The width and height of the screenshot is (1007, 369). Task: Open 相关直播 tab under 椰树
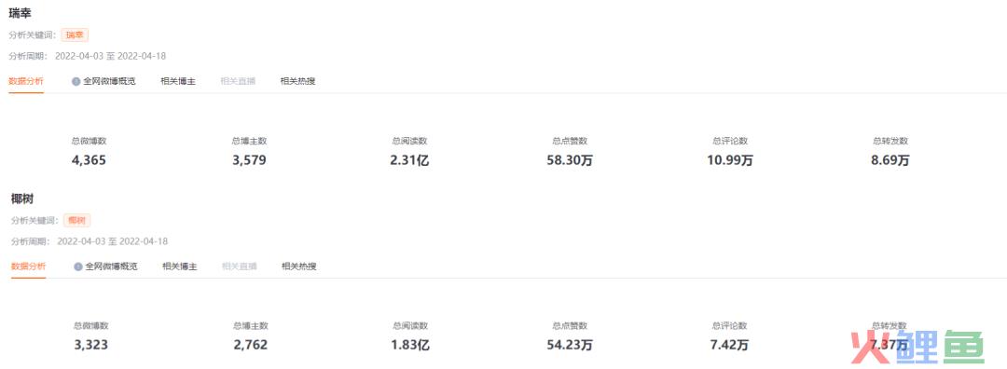(x=240, y=266)
